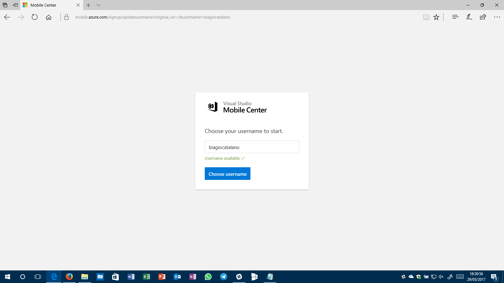Close the Mobile Center tab
504x283 pixels.
pos(78,5)
